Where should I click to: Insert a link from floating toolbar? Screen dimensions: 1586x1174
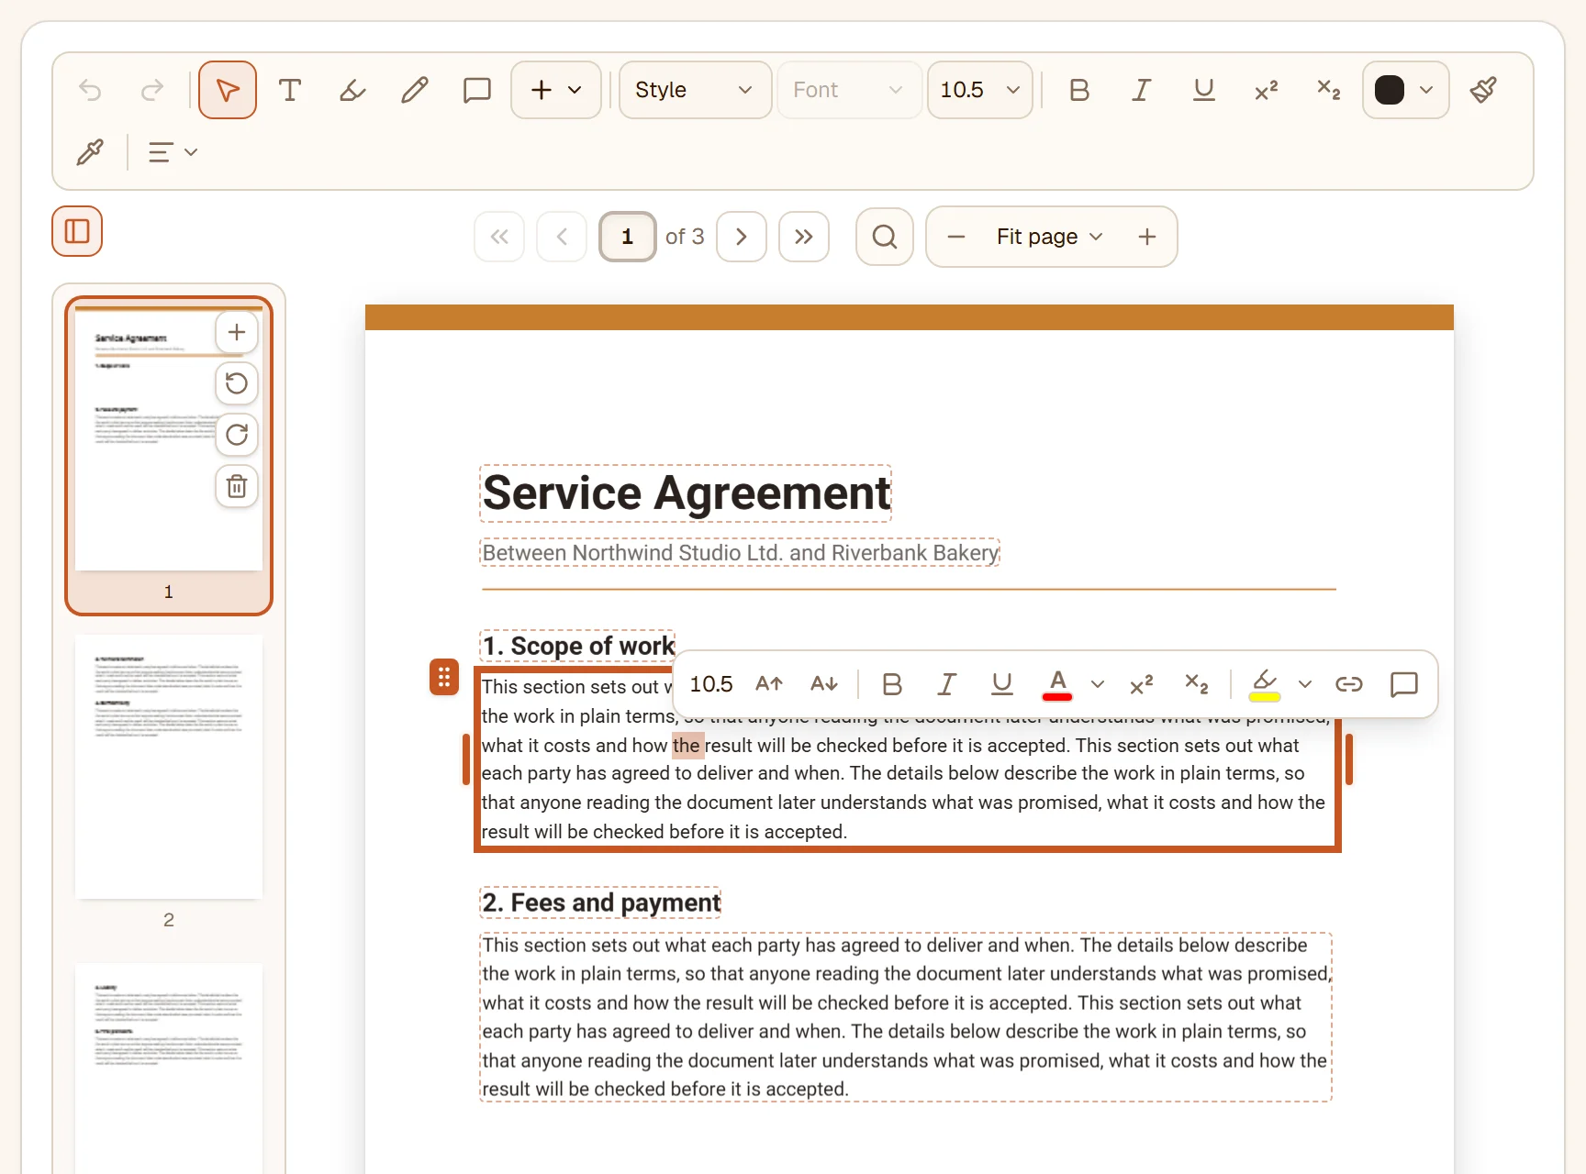[1349, 684]
